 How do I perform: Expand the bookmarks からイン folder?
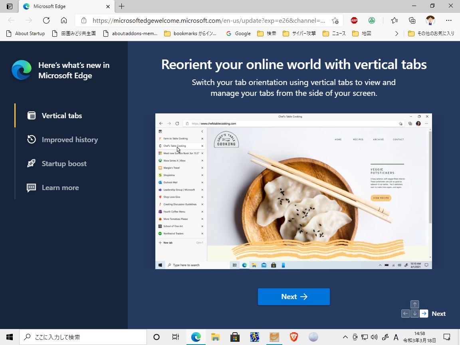[x=190, y=34]
